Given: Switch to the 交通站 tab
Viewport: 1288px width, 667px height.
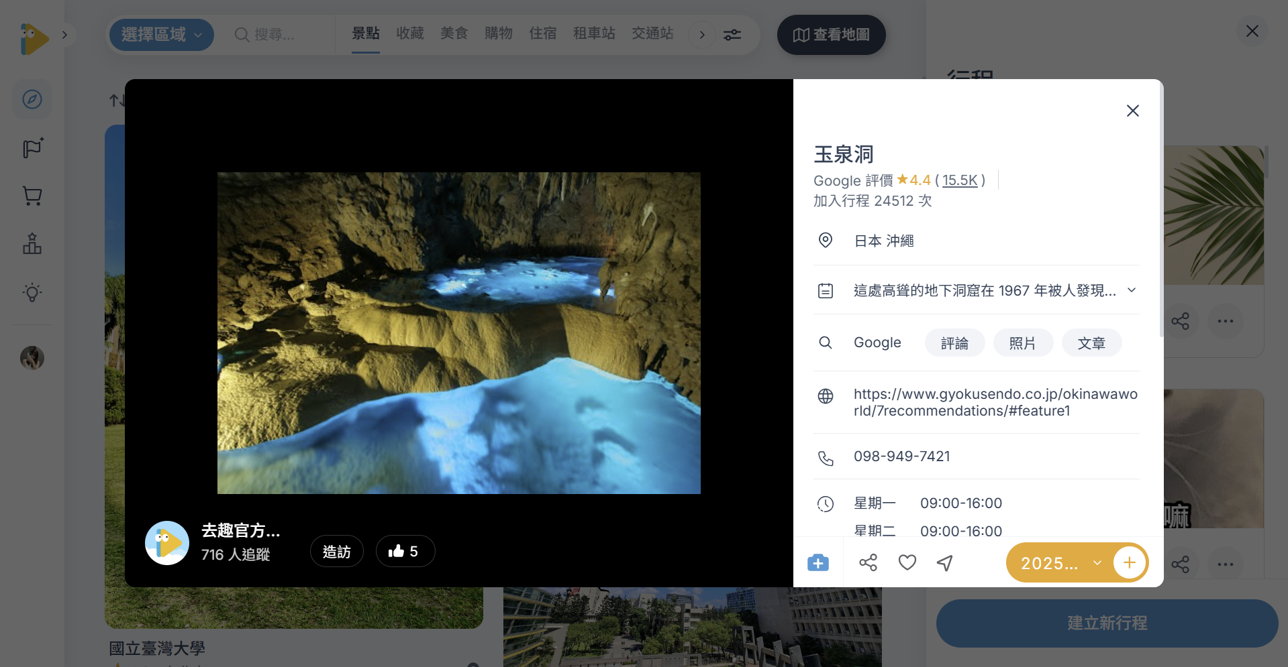Looking at the screenshot, I should [652, 34].
